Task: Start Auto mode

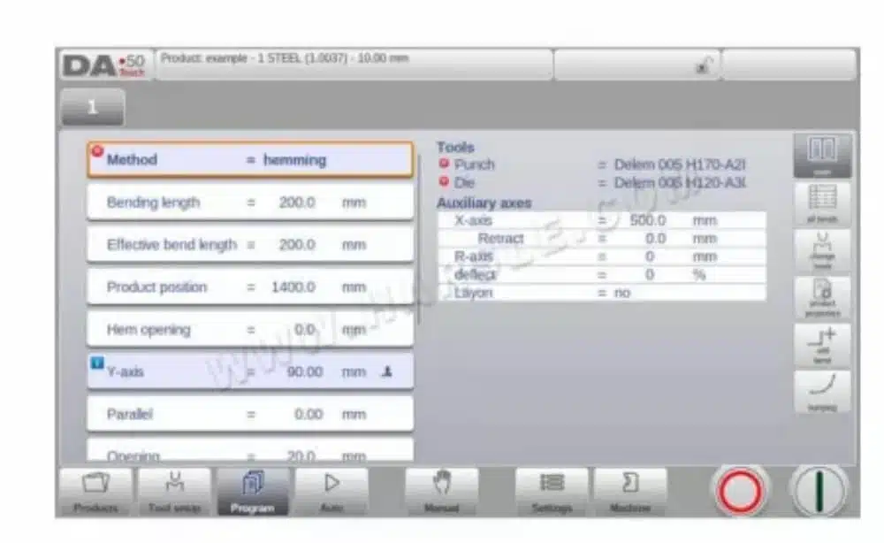Action: click(x=331, y=491)
